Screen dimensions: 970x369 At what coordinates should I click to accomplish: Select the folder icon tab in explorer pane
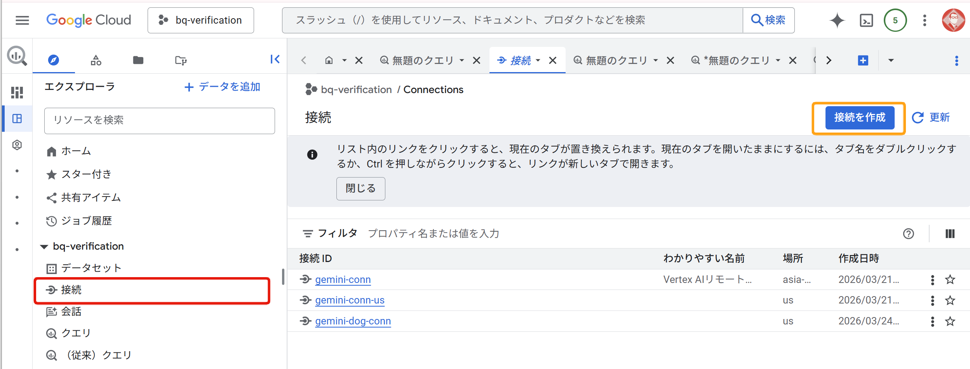coord(138,60)
